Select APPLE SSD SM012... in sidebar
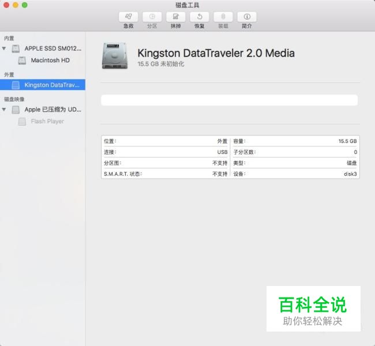Screen dimensions: 375x346 tap(43, 48)
